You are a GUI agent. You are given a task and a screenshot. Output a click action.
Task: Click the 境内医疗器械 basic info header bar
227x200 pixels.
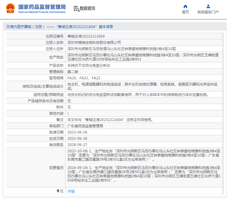click(60, 27)
